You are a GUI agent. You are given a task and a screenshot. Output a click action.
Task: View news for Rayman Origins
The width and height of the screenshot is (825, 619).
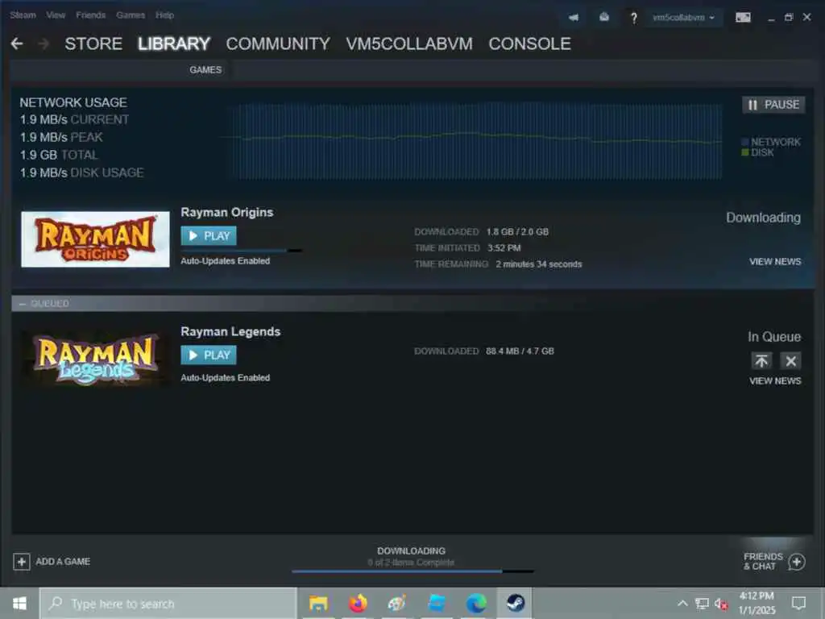(775, 262)
